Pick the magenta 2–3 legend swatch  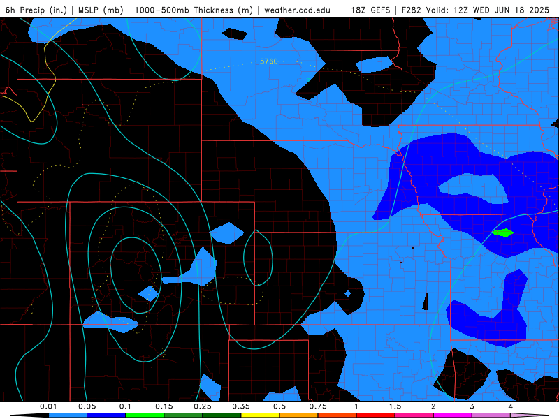coord(453,416)
